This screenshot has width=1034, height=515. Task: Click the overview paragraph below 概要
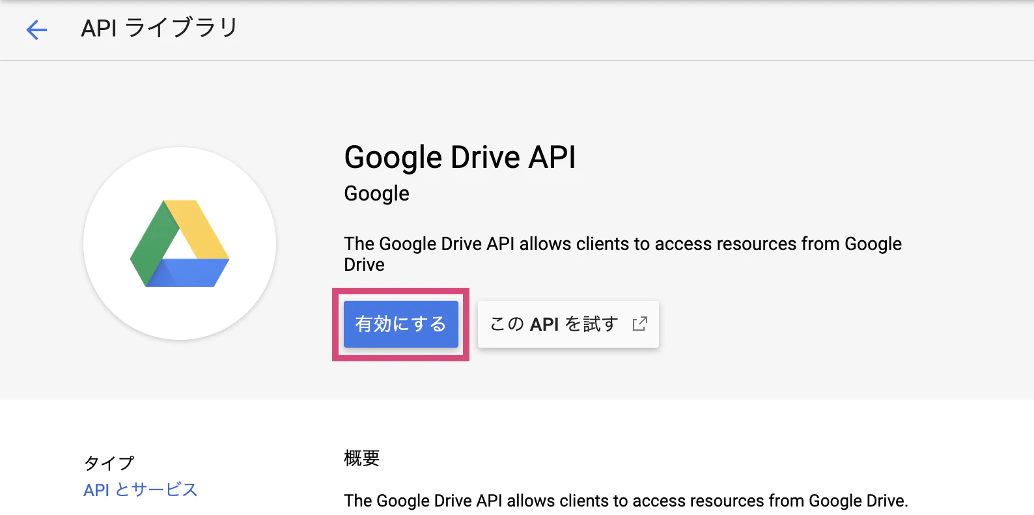pos(626,501)
